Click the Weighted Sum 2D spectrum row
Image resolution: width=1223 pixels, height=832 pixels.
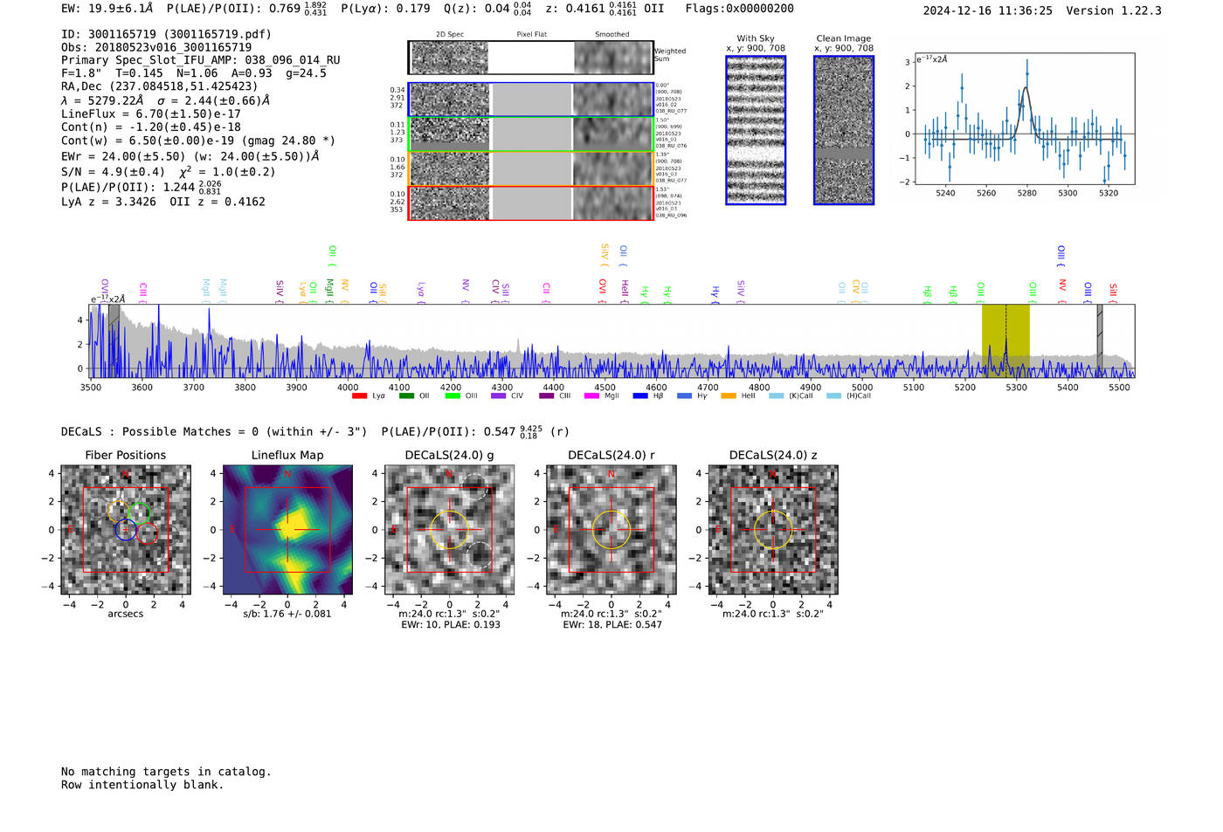[x=531, y=58]
